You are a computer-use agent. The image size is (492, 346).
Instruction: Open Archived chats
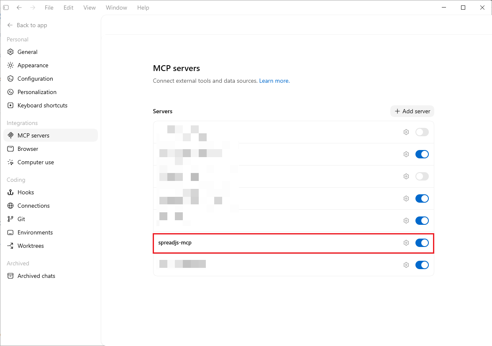pos(51,276)
